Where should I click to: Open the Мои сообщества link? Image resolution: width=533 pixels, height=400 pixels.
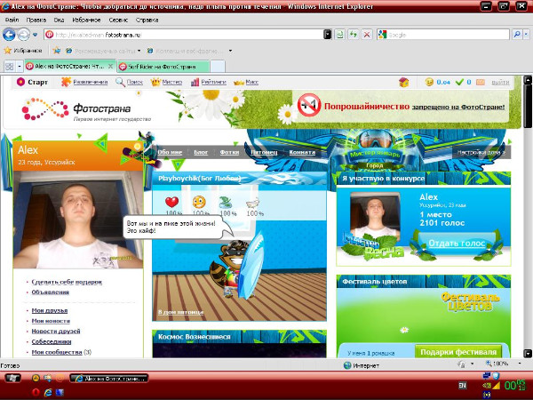57,352
